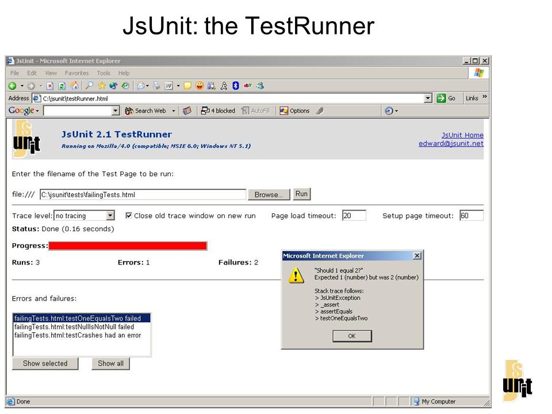Image resolution: width=552 pixels, height=414 pixels.
Task: Click the Messenger people icon
Action: point(260,86)
